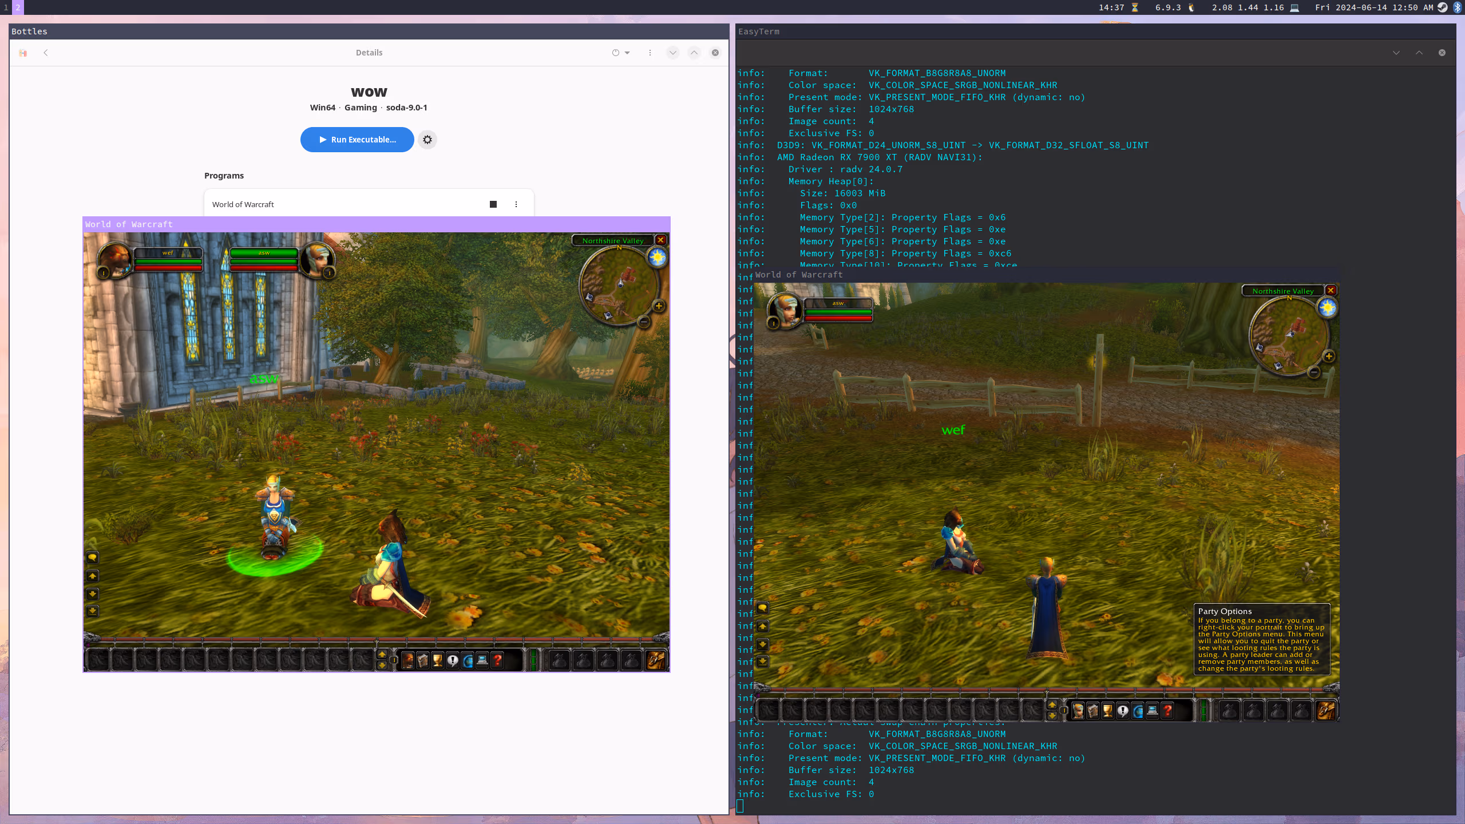Zoom in on the minimap in right WoW window
Screen dimensions: 1465x824
pyautogui.click(x=1329, y=356)
